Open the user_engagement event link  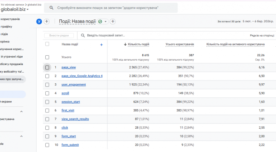74,84
